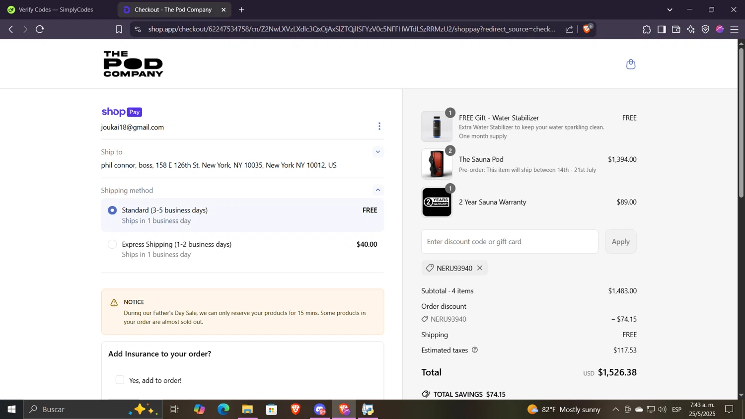Click the Total $1,526.38 amount
The height and width of the screenshot is (419, 745).
coord(617,372)
